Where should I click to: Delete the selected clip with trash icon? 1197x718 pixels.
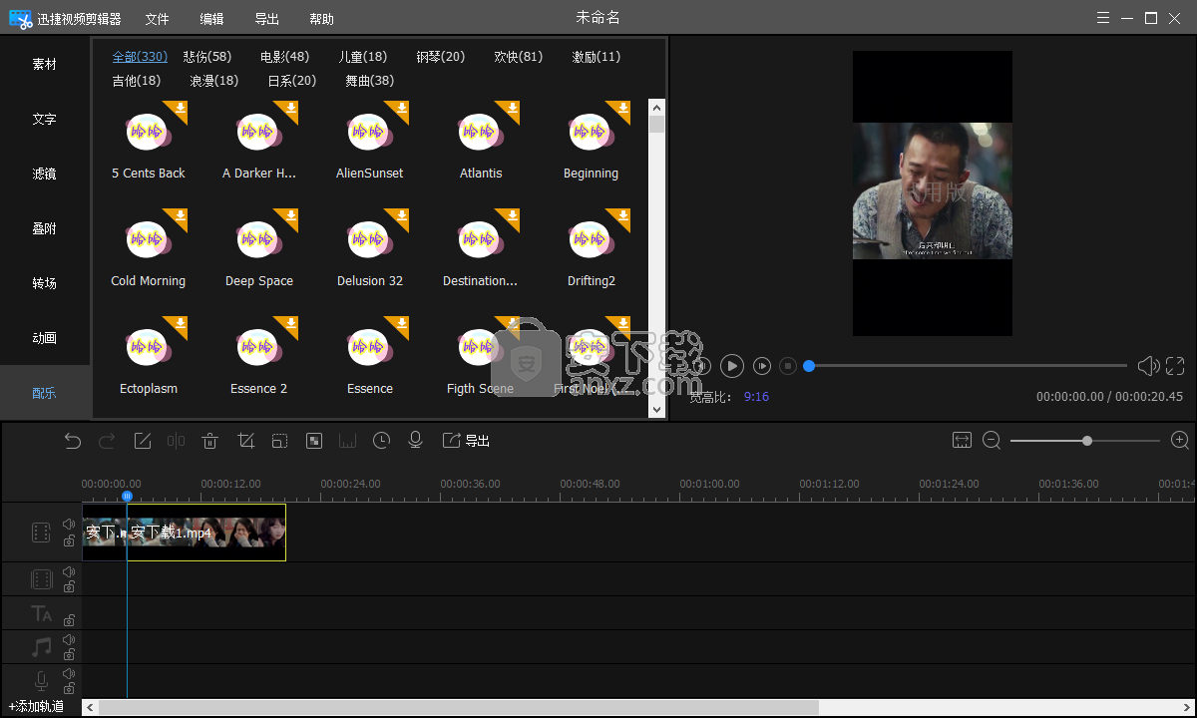(x=210, y=441)
